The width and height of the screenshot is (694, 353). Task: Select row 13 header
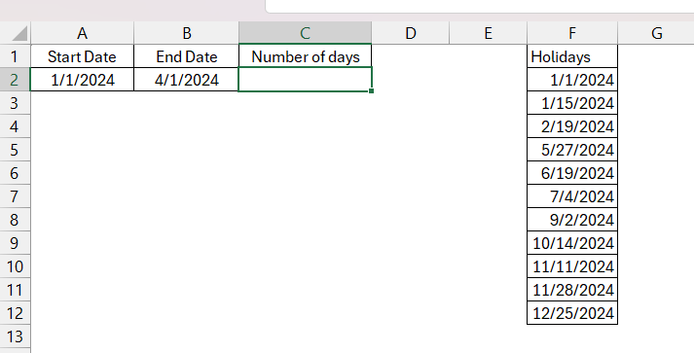[15, 336]
